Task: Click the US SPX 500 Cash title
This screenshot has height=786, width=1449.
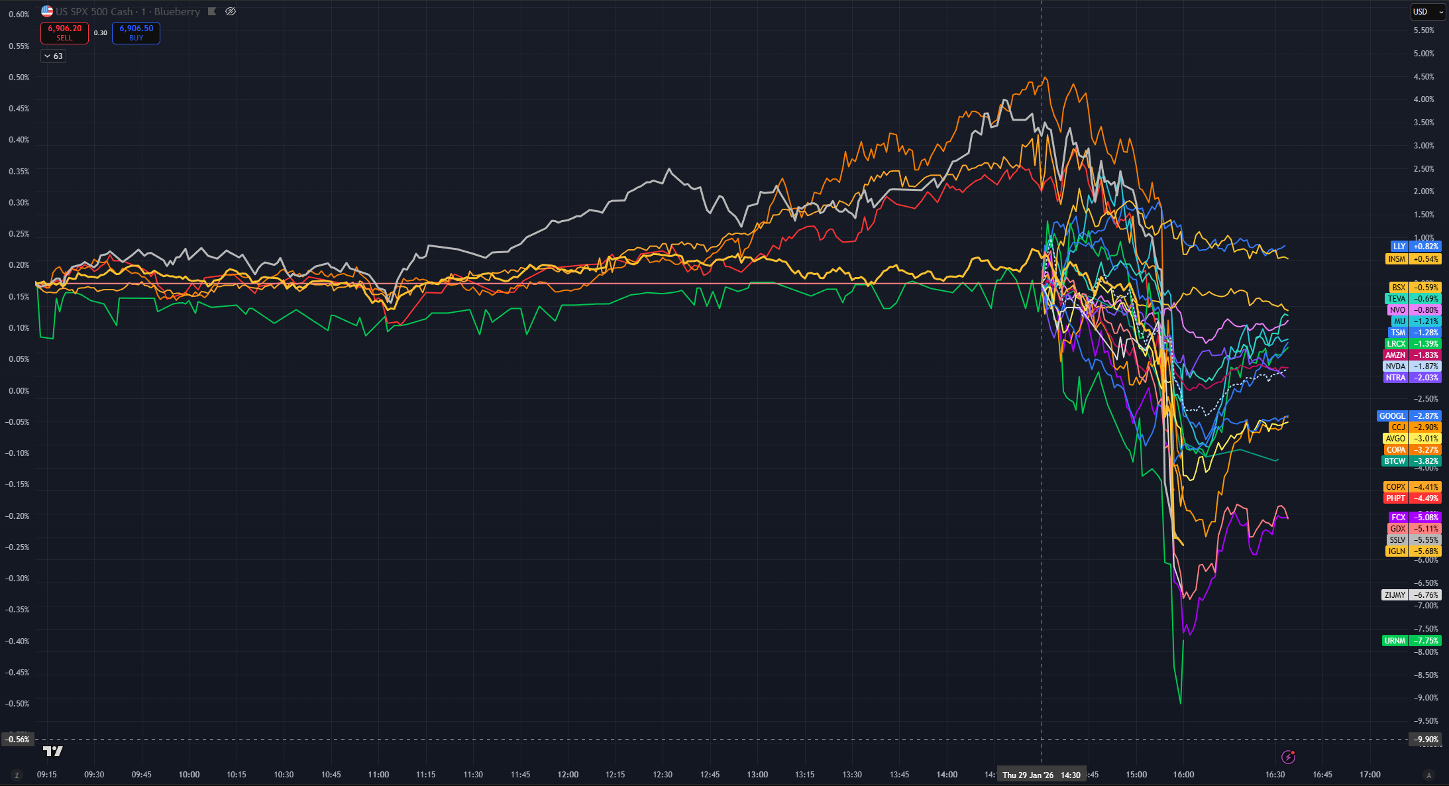Action: pyautogui.click(x=94, y=11)
